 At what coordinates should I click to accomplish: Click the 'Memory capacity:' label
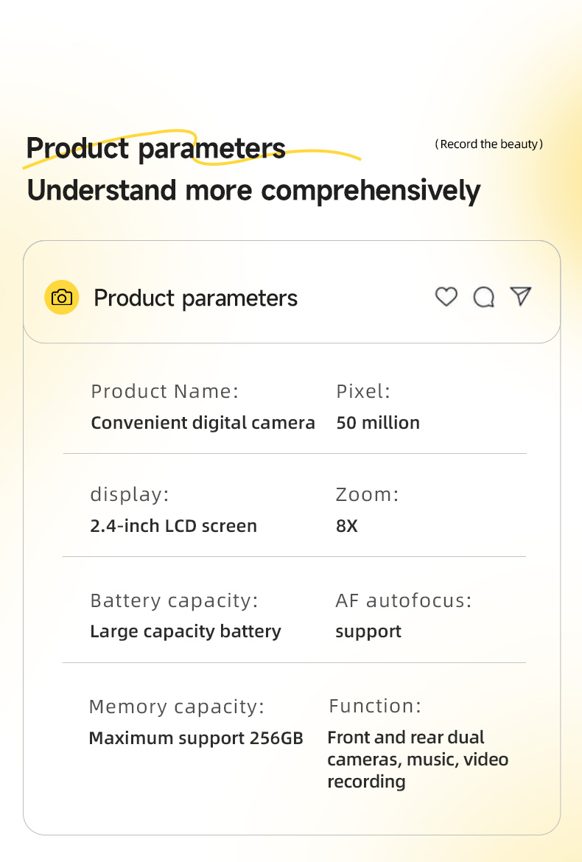tap(176, 707)
